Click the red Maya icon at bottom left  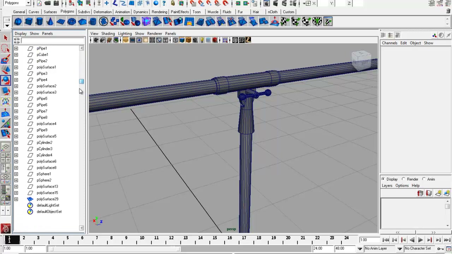coord(5,229)
